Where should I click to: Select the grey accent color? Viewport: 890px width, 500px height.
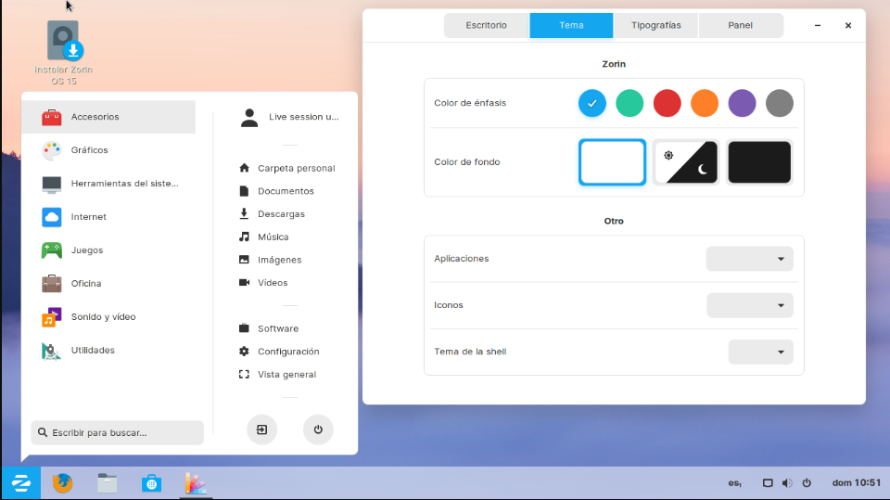tap(780, 103)
